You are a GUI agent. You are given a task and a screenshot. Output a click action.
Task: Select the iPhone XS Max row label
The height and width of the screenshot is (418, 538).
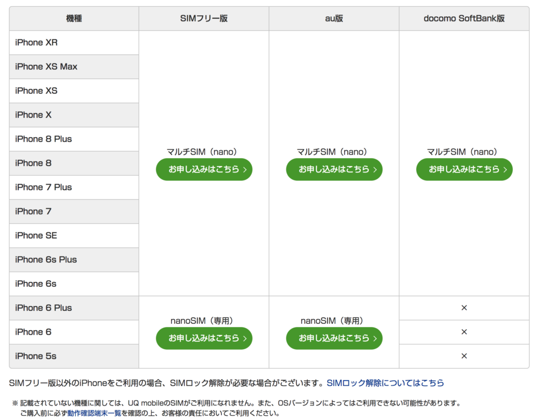46,67
